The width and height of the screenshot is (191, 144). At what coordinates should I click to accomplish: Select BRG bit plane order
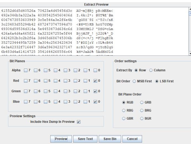[x=142, y=110]
